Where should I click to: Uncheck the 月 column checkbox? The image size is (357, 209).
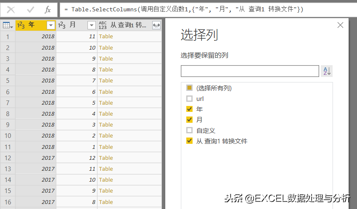[x=189, y=119]
